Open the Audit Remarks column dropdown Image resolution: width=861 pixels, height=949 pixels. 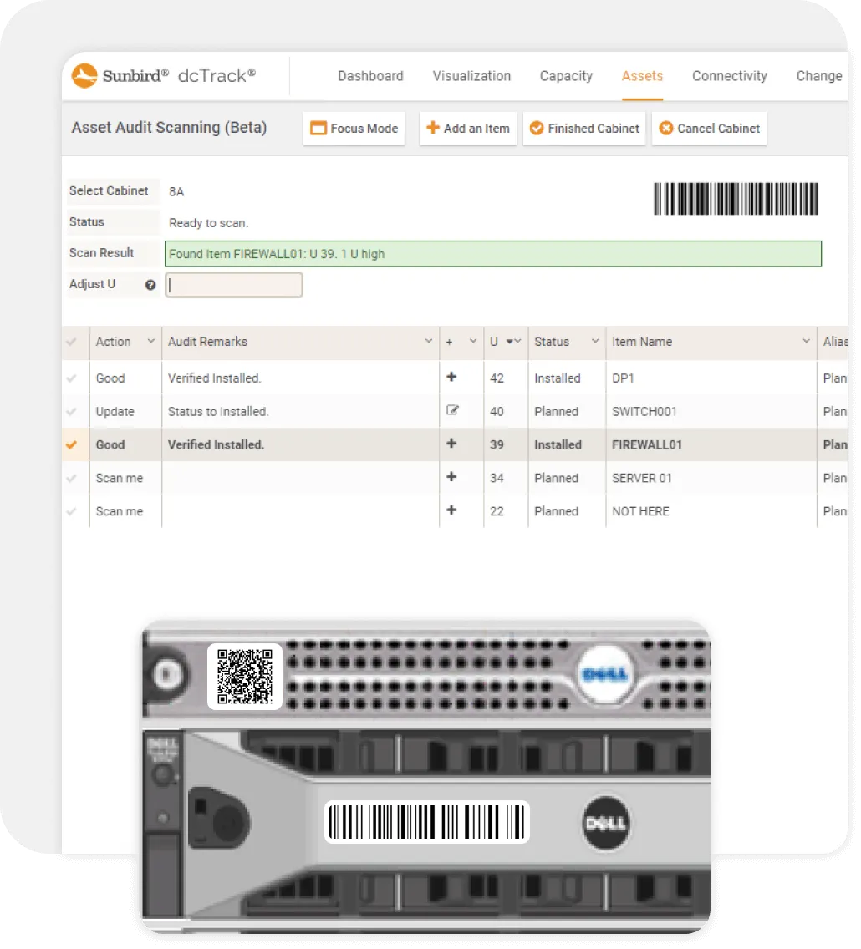(428, 341)
